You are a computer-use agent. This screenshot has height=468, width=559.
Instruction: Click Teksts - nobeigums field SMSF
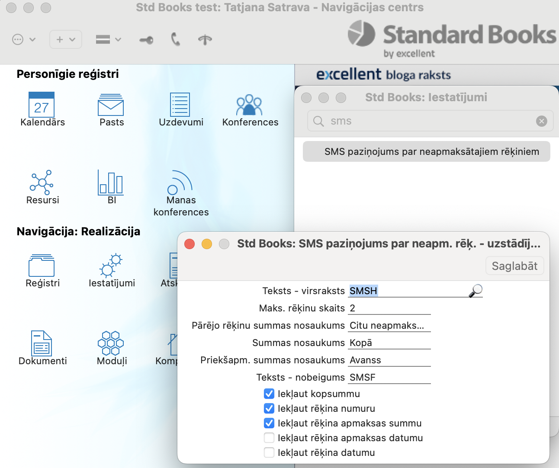tap(389, 377)
